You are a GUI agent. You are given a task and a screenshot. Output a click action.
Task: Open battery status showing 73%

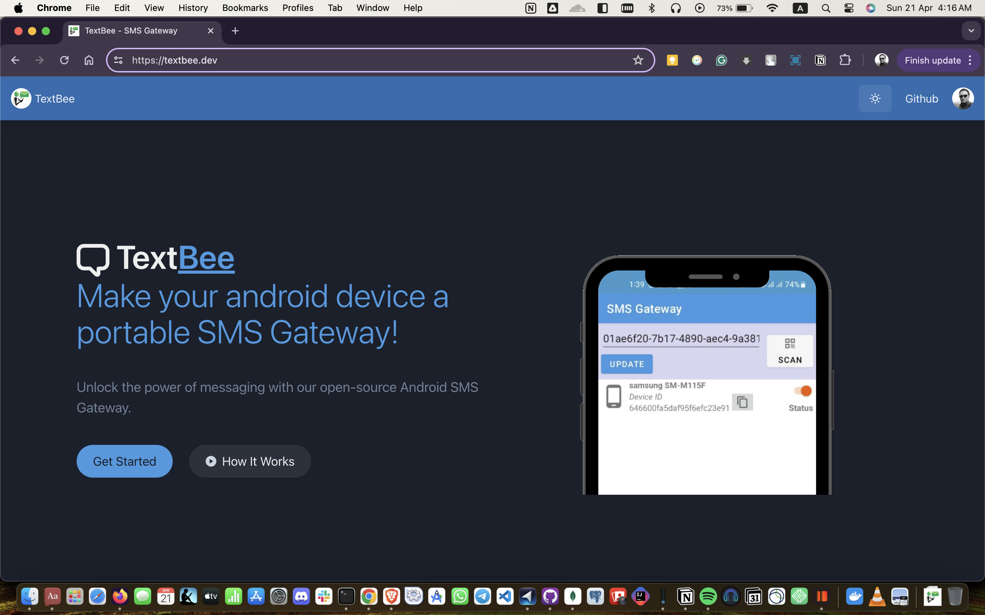point(735,8)
